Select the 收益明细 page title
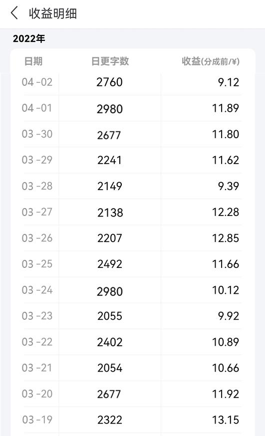This screenshot has width=265, height=436. (x=53, y=13)
